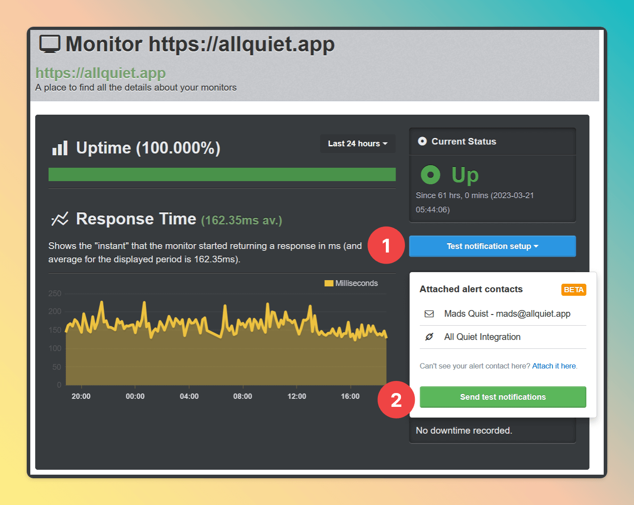Click the Uptime bar chart icon

tap(60, 148)
